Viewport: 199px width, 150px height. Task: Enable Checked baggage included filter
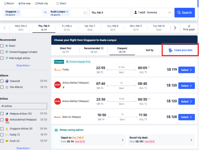coord(2,52)
